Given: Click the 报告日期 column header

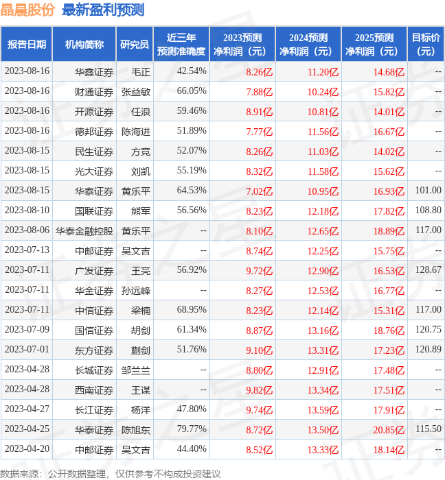Looking at the screenshot, I should pos(27,45).
